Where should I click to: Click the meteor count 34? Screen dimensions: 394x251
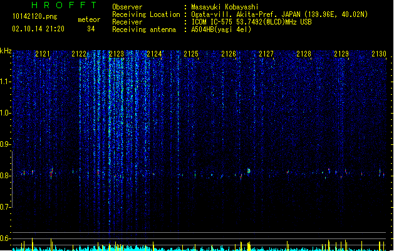[91, 29]
